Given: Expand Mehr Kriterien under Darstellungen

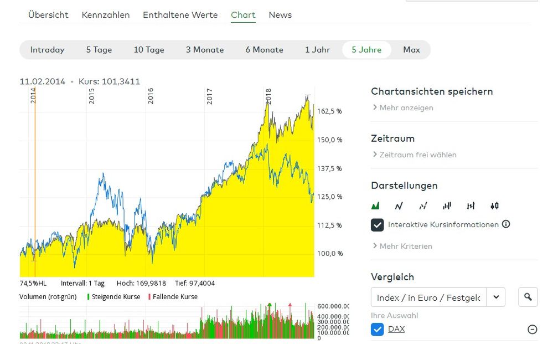Looking at the screenshot, I should [x=404, y=246].
